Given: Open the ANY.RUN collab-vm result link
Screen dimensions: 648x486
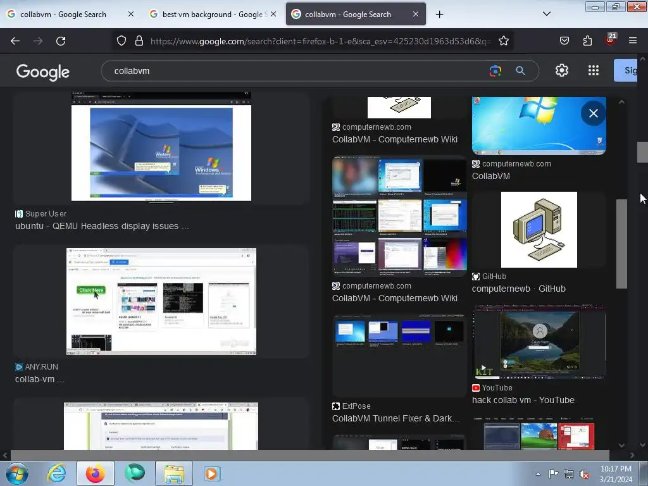Looking at the screenshot, I should [40, 379].
